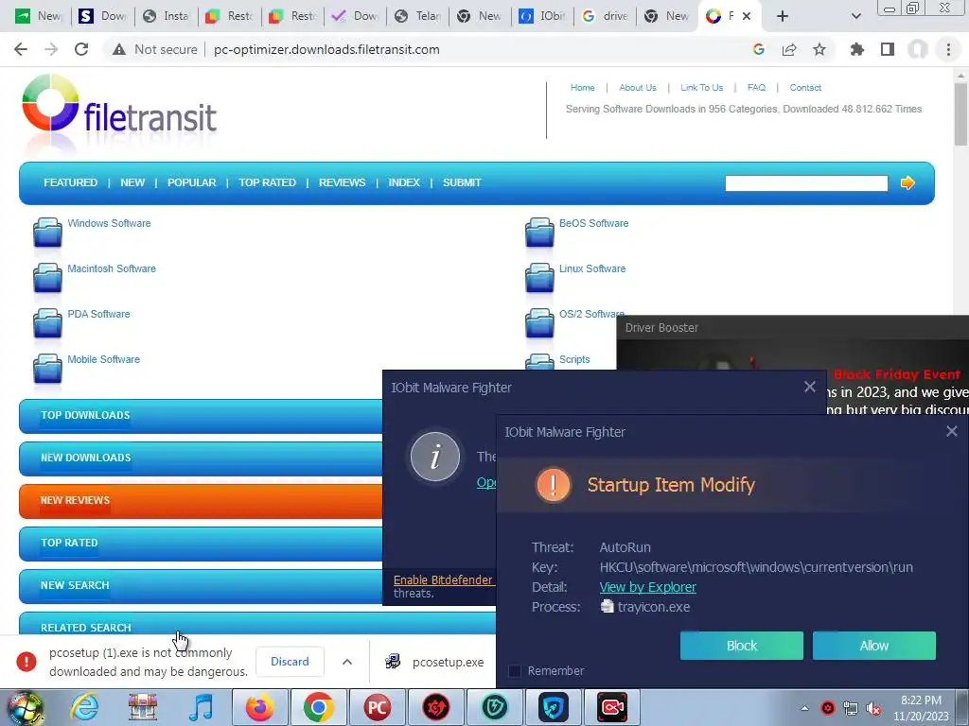The image size is (969, 726).
Task: Open INDEX in the site nav
Action: pyautogui.click(x=403, y=182)
